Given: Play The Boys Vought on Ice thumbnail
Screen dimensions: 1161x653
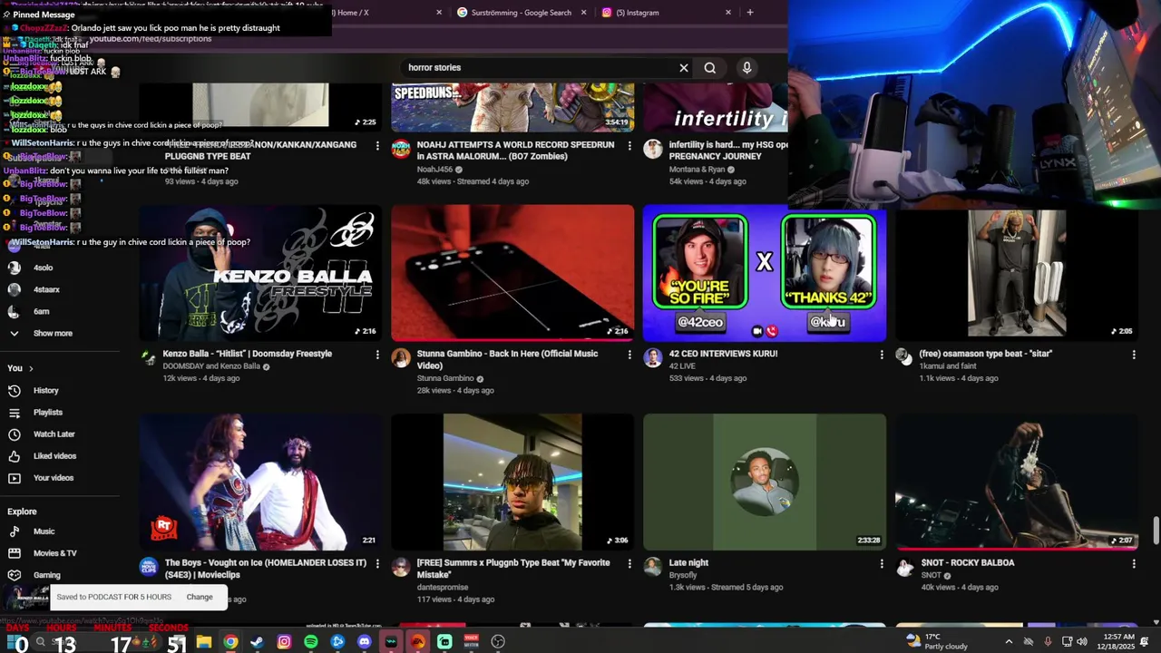Looking at the screenshot, I should (260, 482).
